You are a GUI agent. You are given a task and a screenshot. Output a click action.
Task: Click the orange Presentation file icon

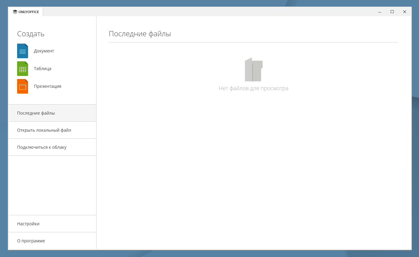click(23, 86)
